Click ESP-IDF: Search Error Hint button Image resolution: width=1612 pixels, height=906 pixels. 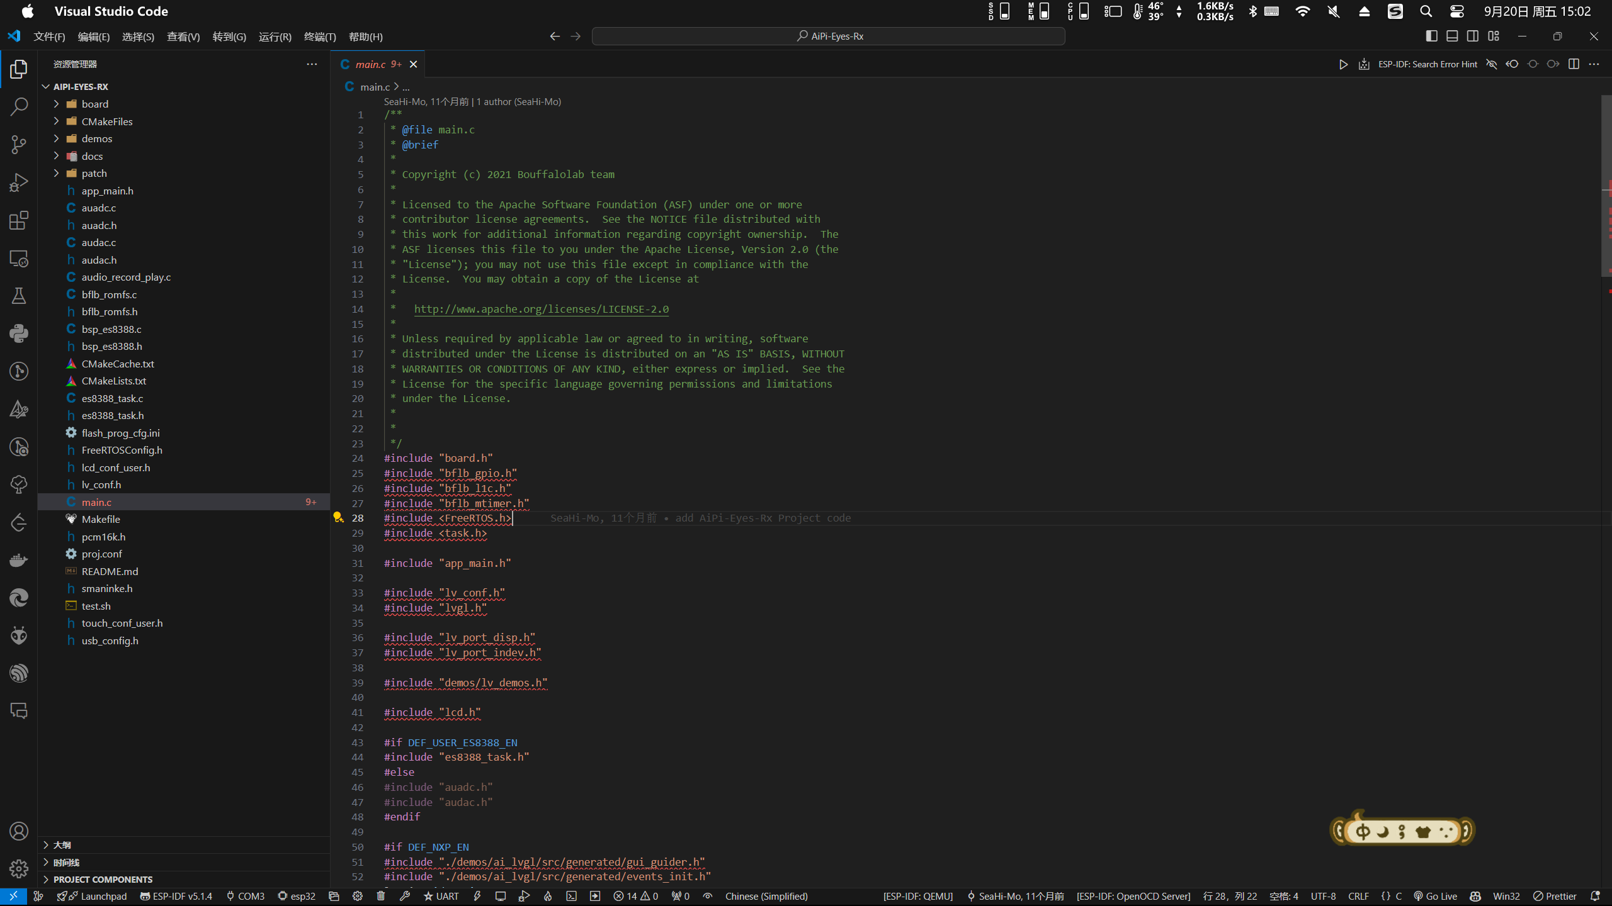point(1428,64)
